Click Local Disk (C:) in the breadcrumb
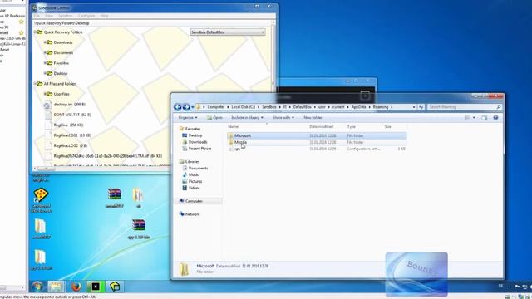The image size is (532, 299). click(243, 107)
